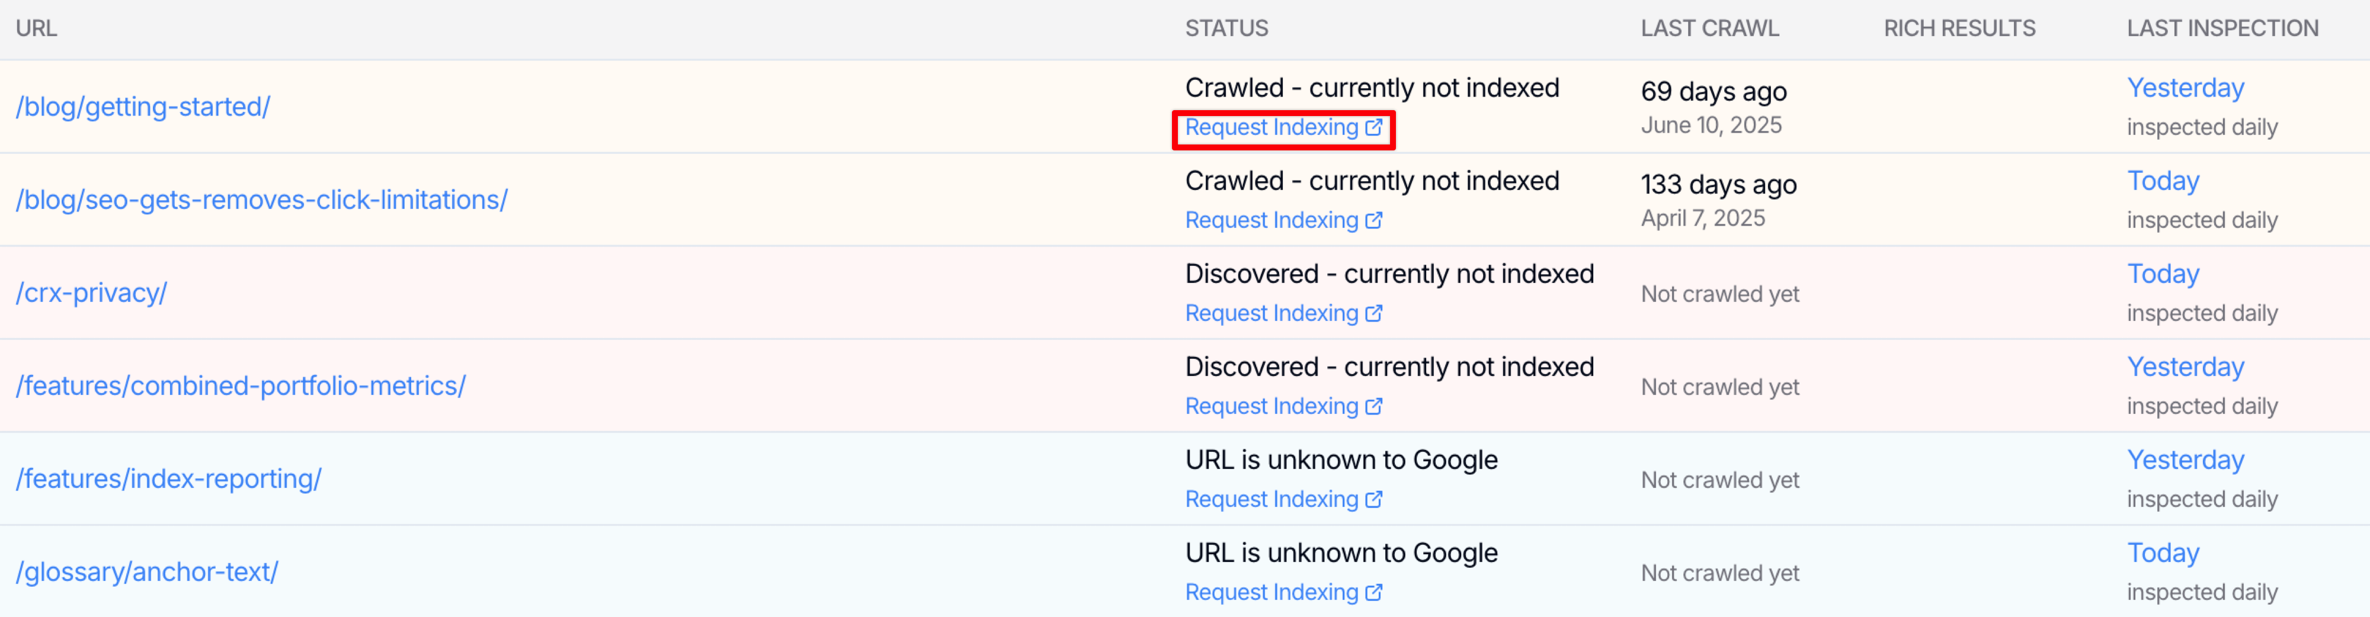Open /glossary/anchor-text/ link
Screen dimensions: 2370x617
click(x=146, y=571)
